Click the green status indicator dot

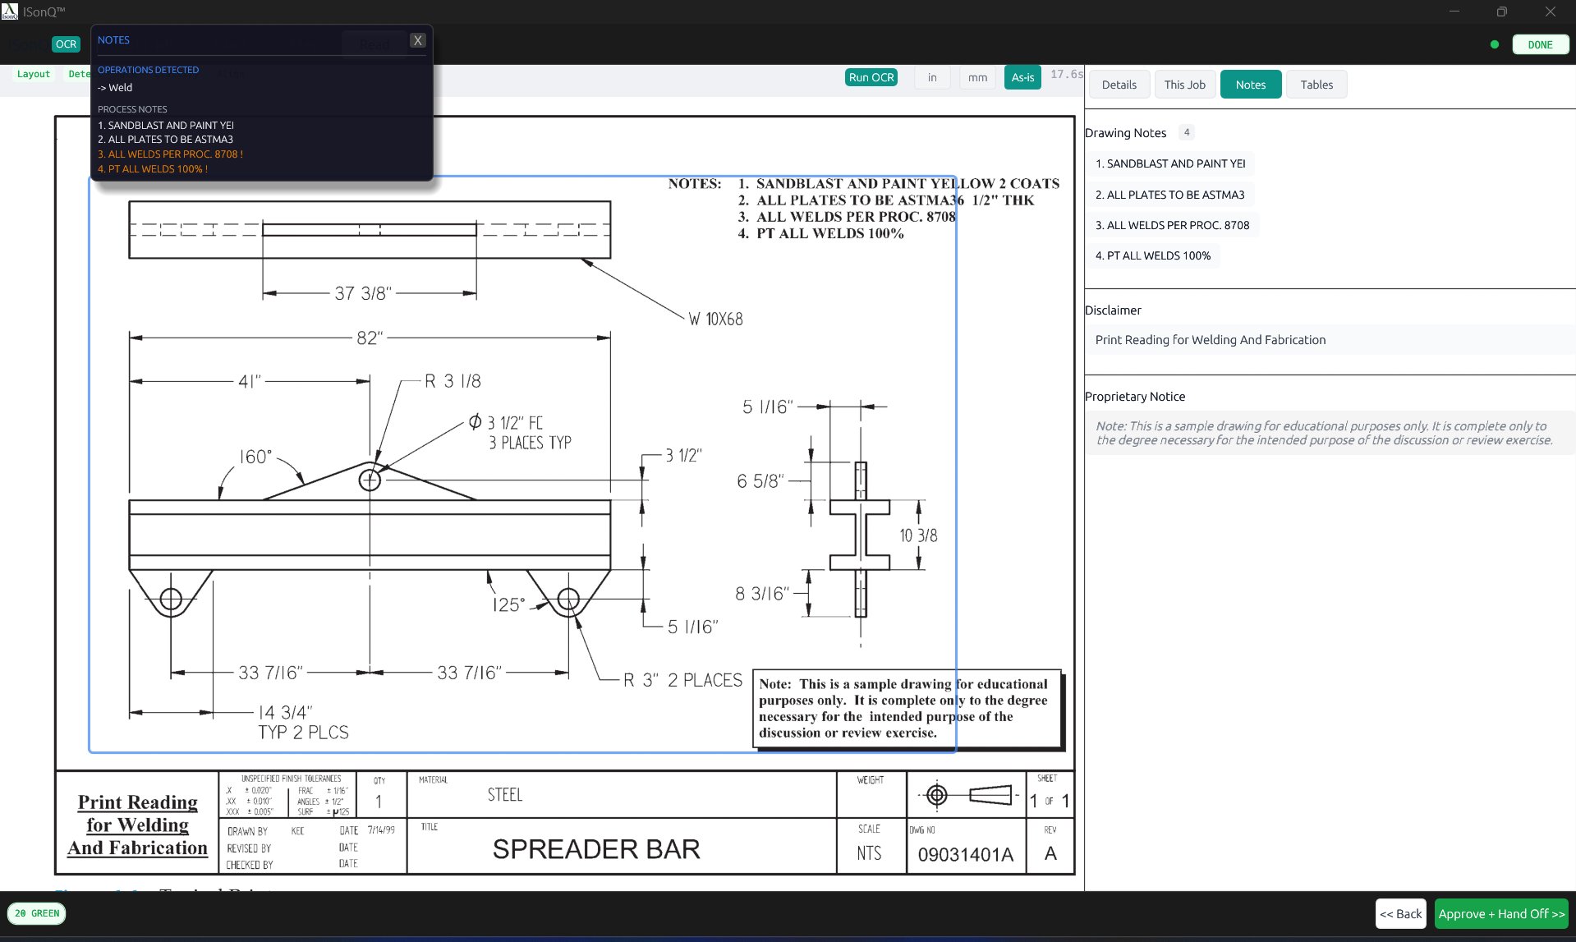[1495, 44]
